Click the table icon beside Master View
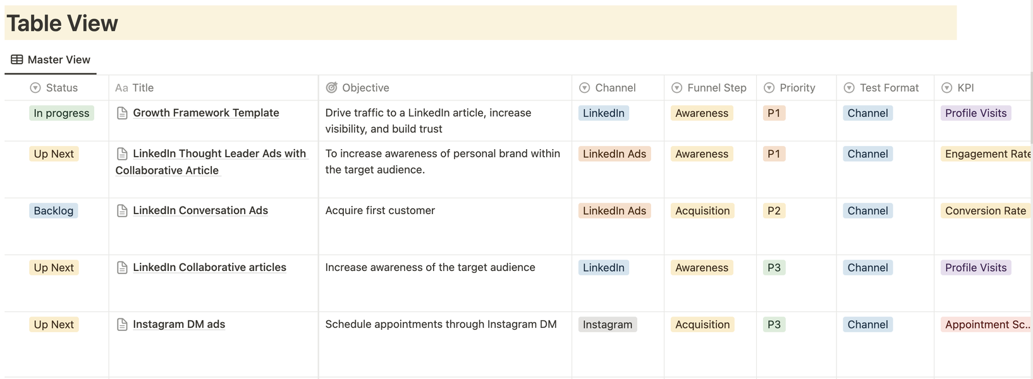Image resolution: width=1033 pixels, height=379 pixels. [17, 59]
